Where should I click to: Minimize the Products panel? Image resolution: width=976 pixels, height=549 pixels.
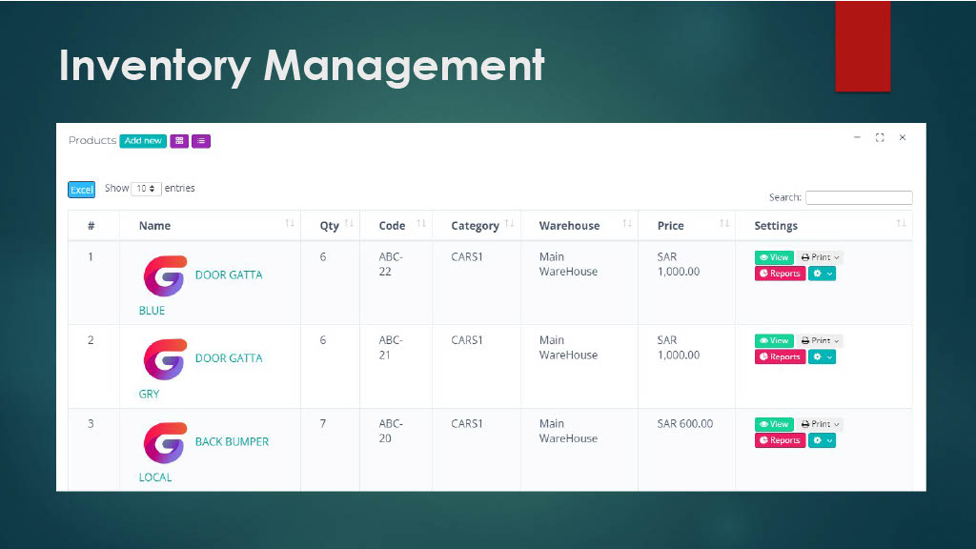pyautogui.click(x=857, y=137)
